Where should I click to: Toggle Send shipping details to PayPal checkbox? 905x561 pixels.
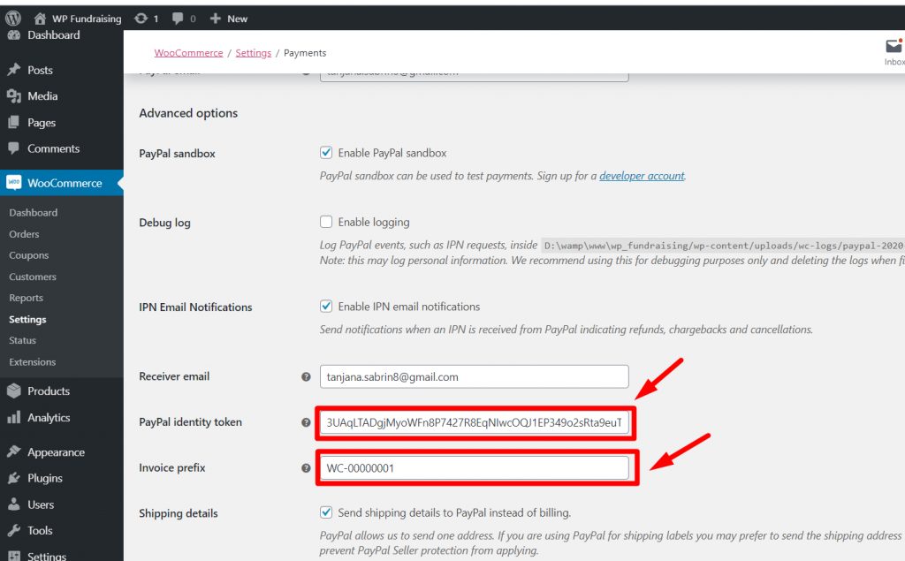coord(326,512)
